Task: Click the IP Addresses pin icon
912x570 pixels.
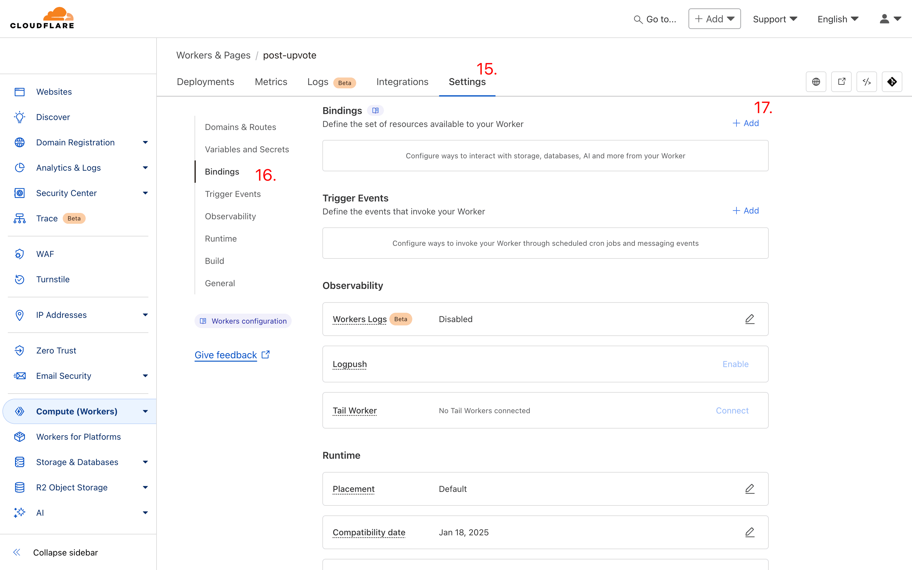Action: [20, 315]
